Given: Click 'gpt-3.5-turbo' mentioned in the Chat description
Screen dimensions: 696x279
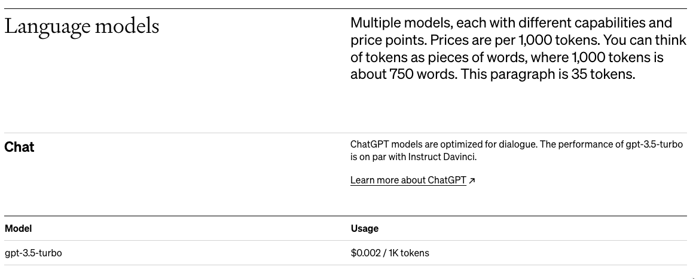Looking at the screenshot, I should (654, 144).
